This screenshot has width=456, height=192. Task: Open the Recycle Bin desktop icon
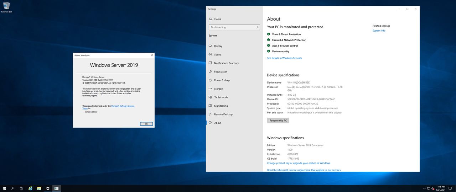6,7
